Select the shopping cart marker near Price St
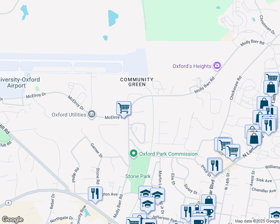Image resolution: width=280 pixels, height=224 pixels. click(x=233, y=152)
